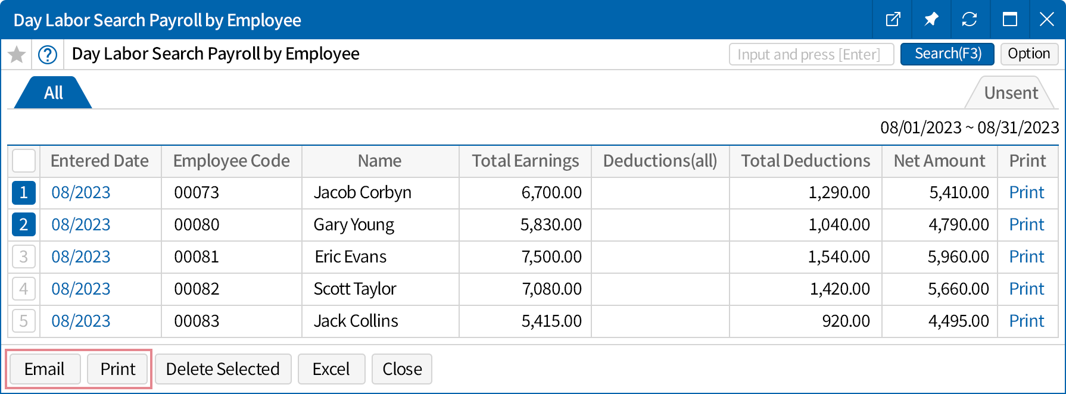Select row 3 checkbox for Eric Evans
The height and width of the screenshot is (394, 1066).
(x=24, y=257)
